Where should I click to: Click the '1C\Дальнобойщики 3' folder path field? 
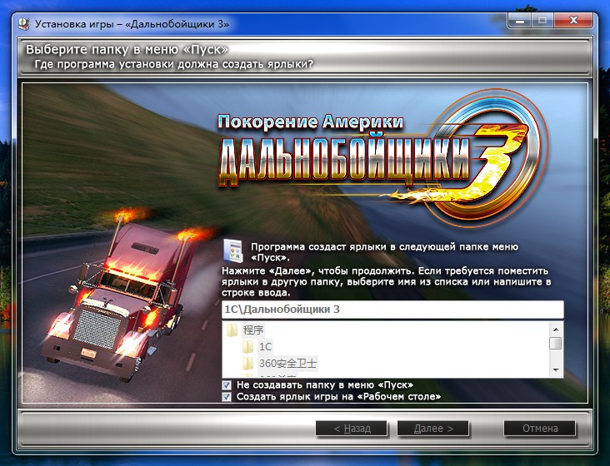click(x=392, y=310)
